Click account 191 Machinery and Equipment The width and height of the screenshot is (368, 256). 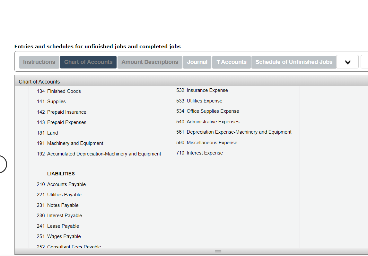(x=70, y=143)
